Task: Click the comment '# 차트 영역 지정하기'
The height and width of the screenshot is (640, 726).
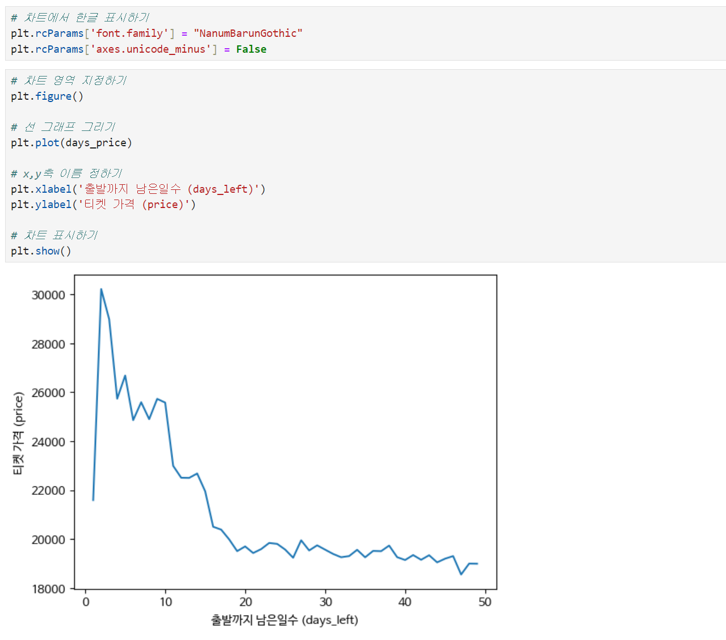Action: click(69, 80)
